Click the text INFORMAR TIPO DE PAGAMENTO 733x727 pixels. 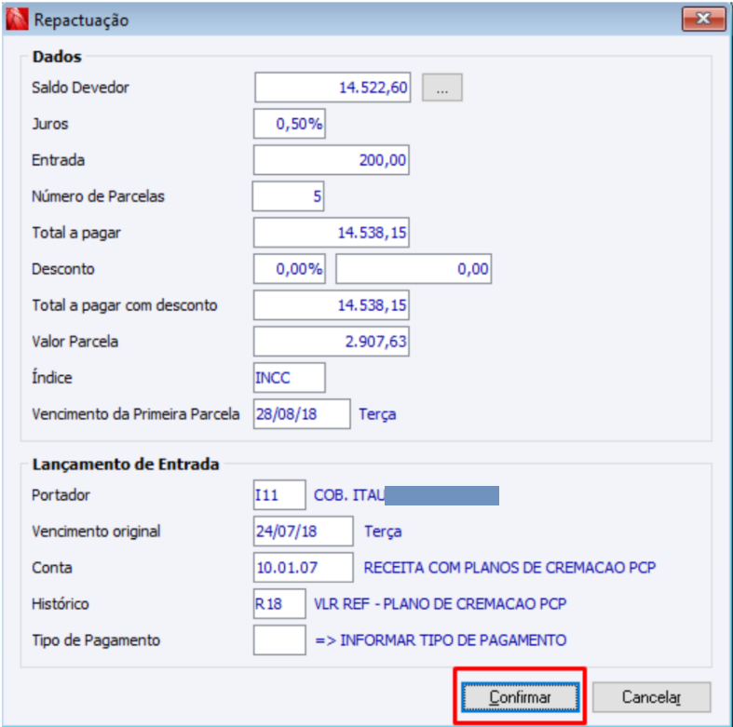pyautogui.click(x=453, y=640)
